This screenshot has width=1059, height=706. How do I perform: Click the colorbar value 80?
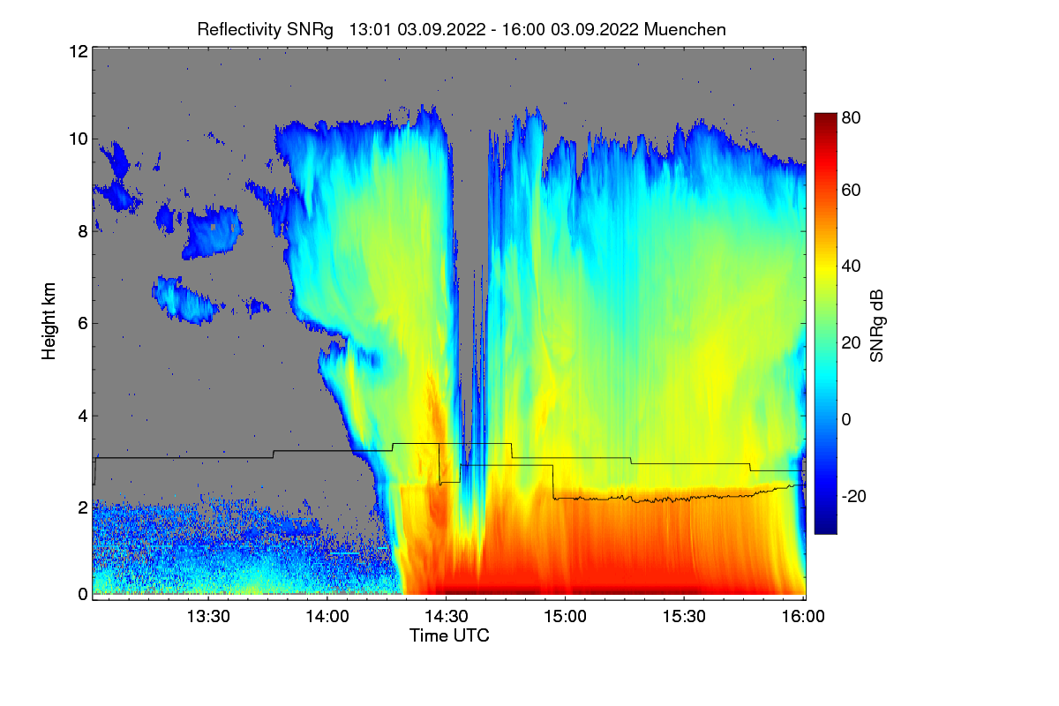pyautogui.click(x=852, y=116)
